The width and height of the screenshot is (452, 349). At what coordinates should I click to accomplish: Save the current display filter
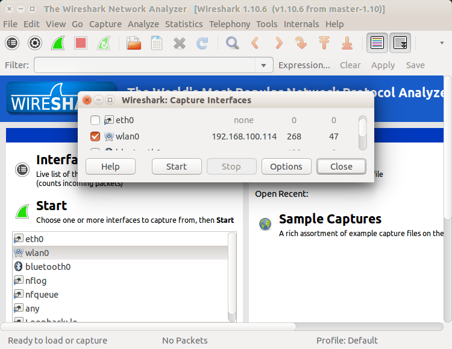click(x=415, y=65)
